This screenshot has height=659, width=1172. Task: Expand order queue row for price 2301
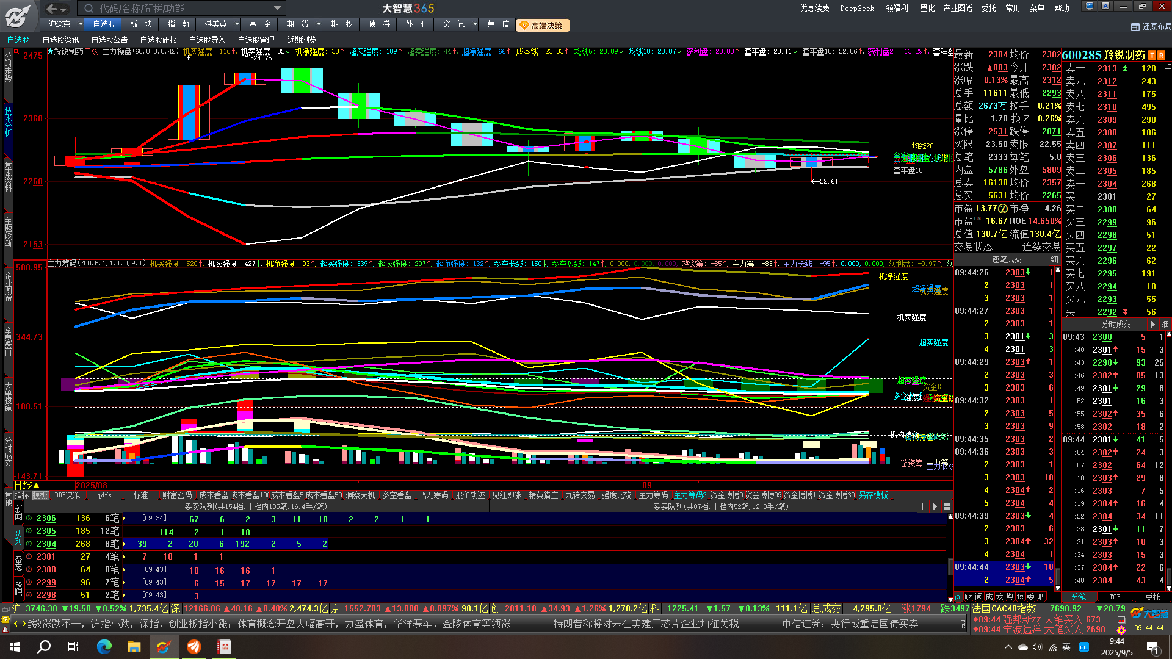(124, 556)
